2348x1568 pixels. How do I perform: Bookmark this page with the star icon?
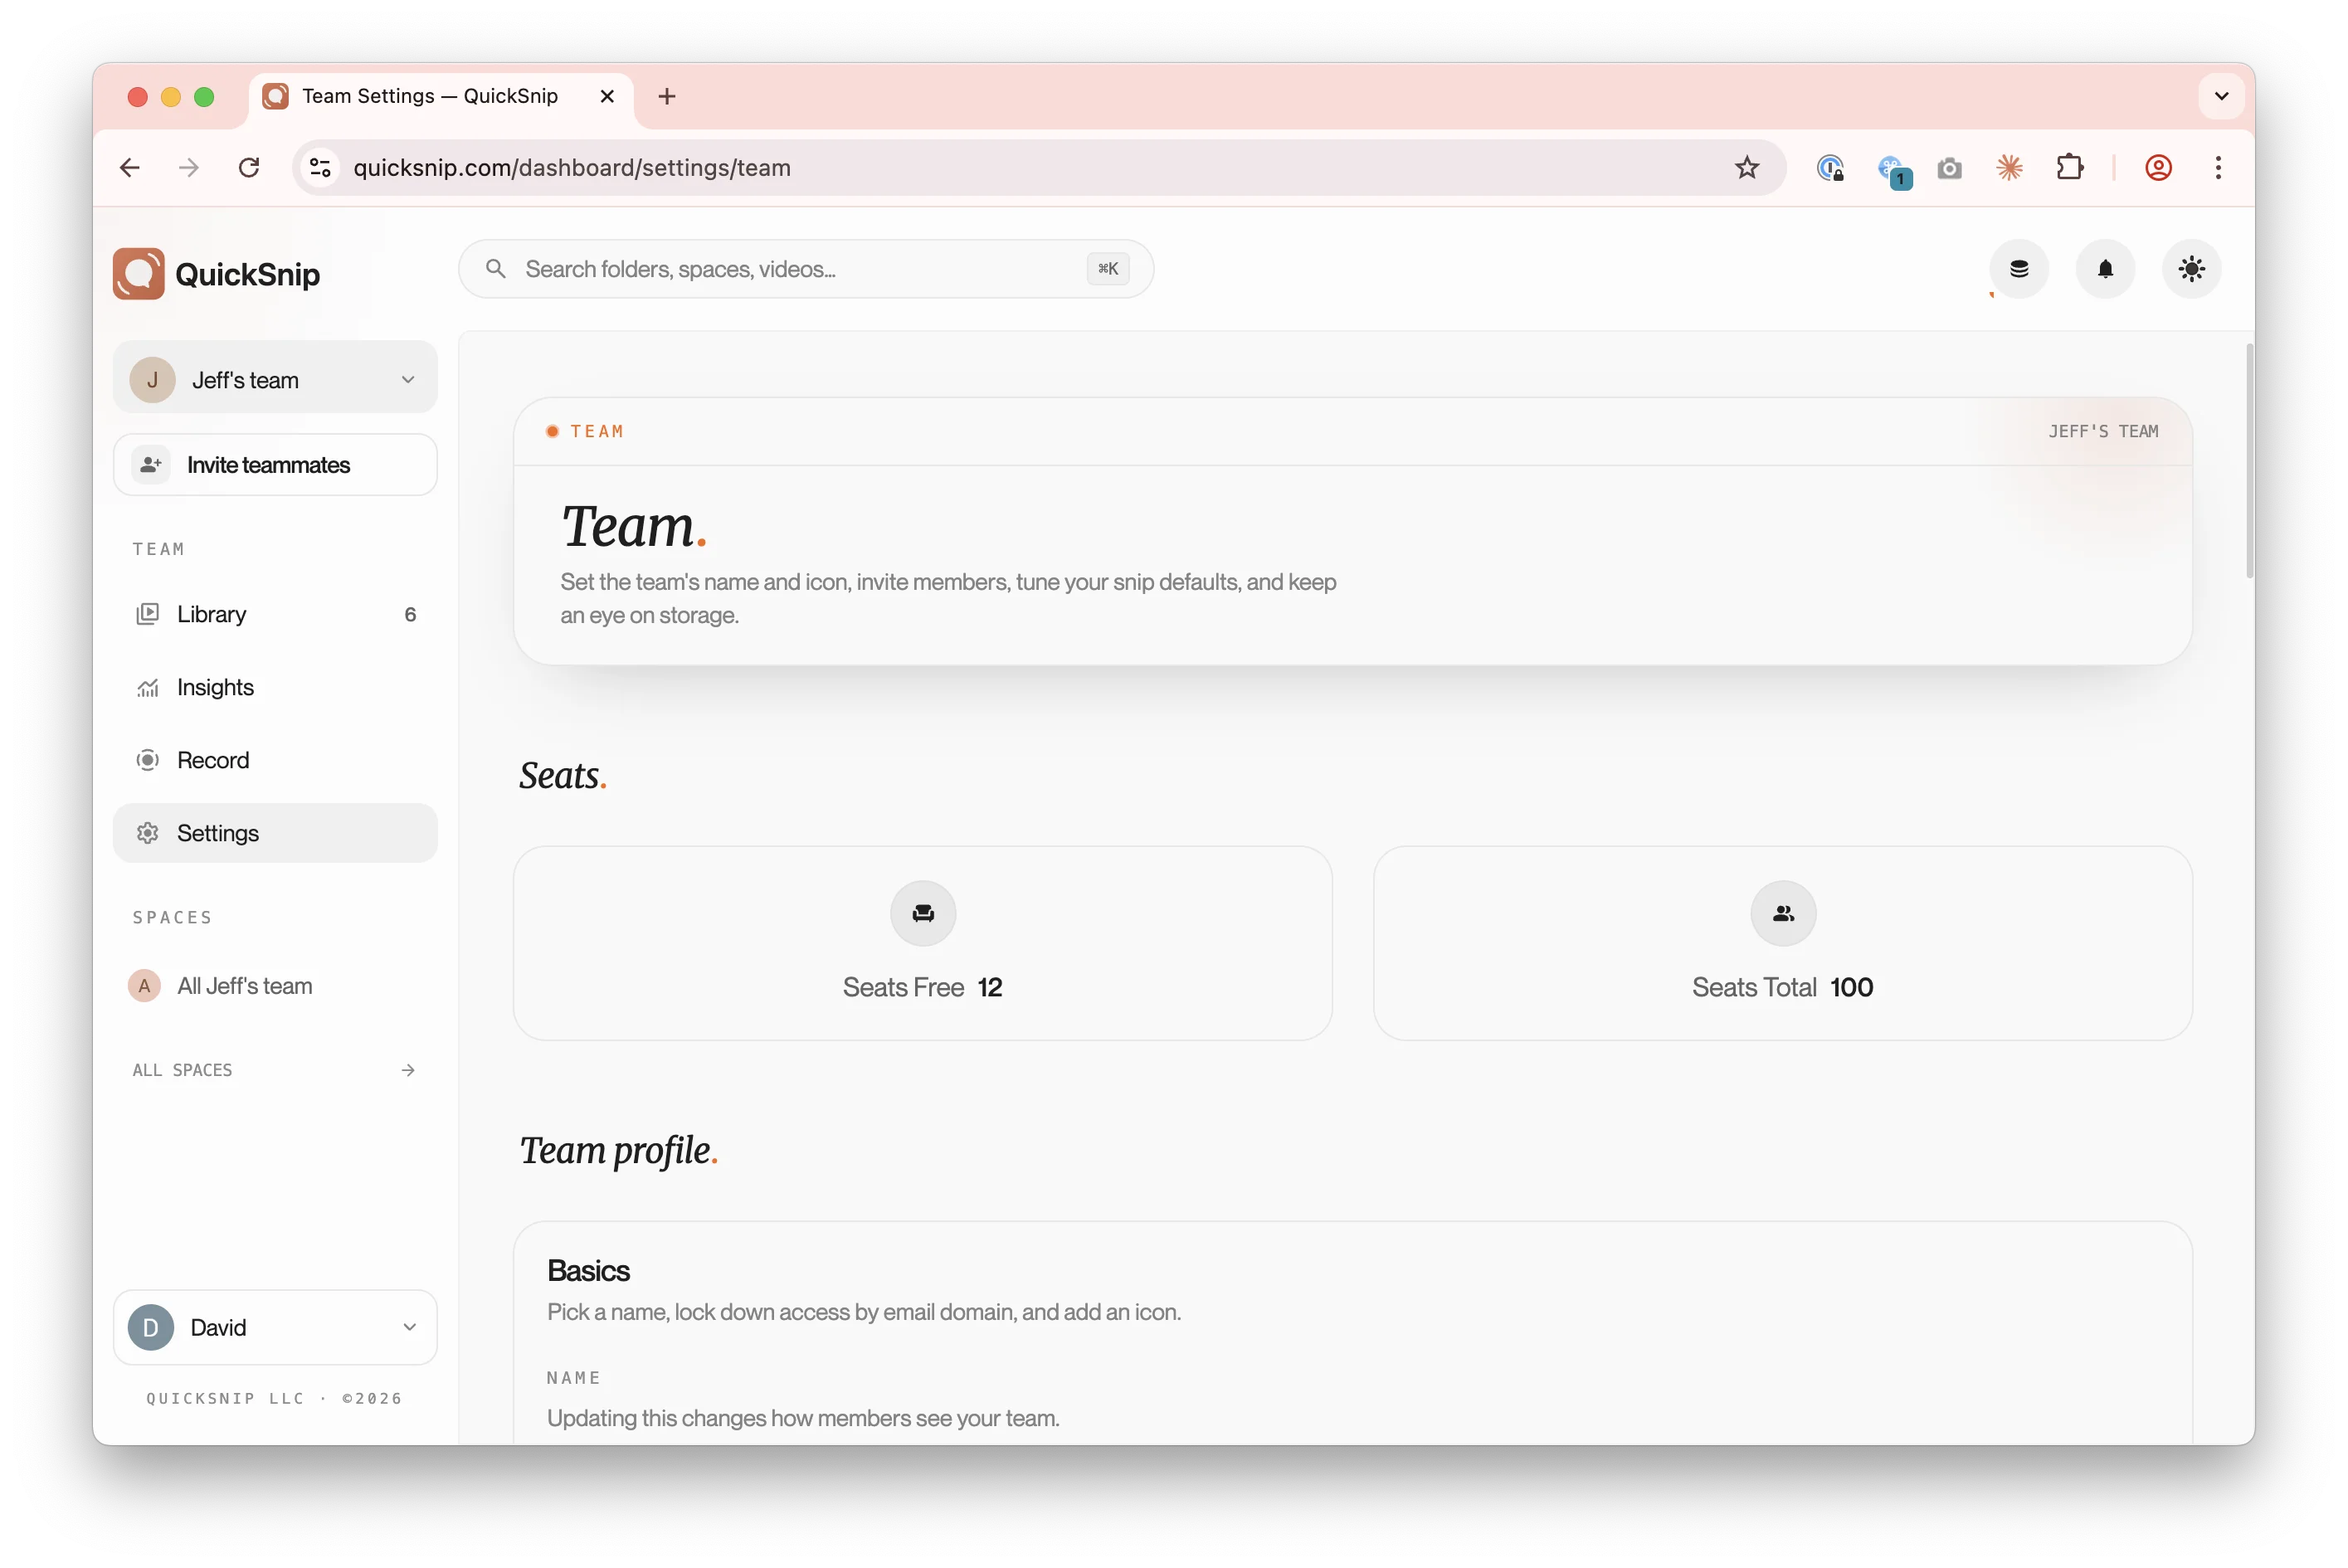1746,168
